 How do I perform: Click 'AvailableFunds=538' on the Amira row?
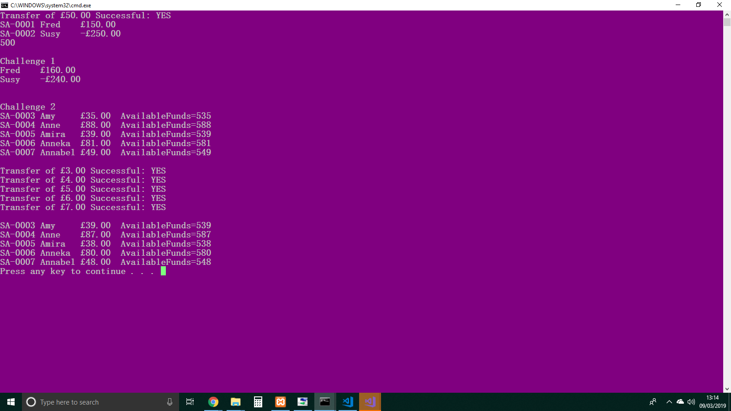(x=166, y=244)
